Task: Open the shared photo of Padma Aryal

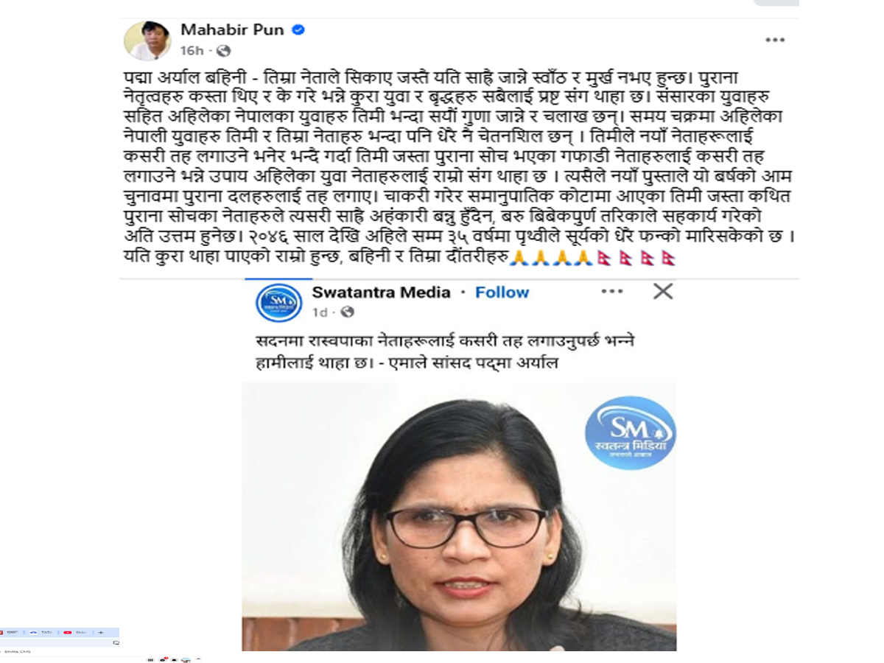Action: click(459, 516)
